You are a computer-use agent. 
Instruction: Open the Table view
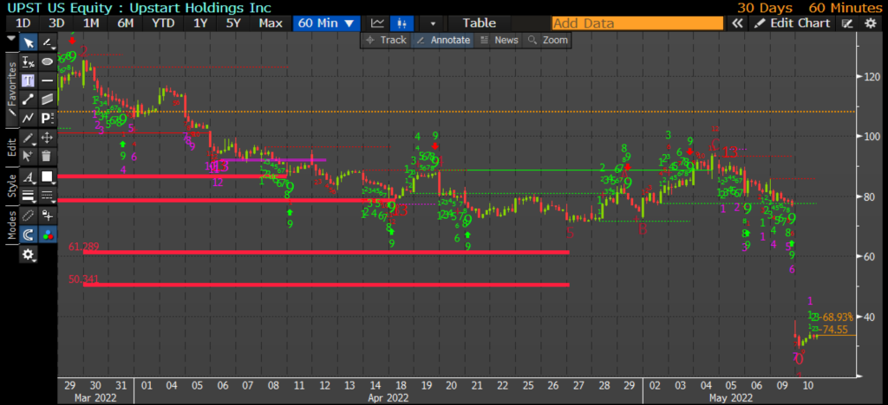tap(479, 23)
